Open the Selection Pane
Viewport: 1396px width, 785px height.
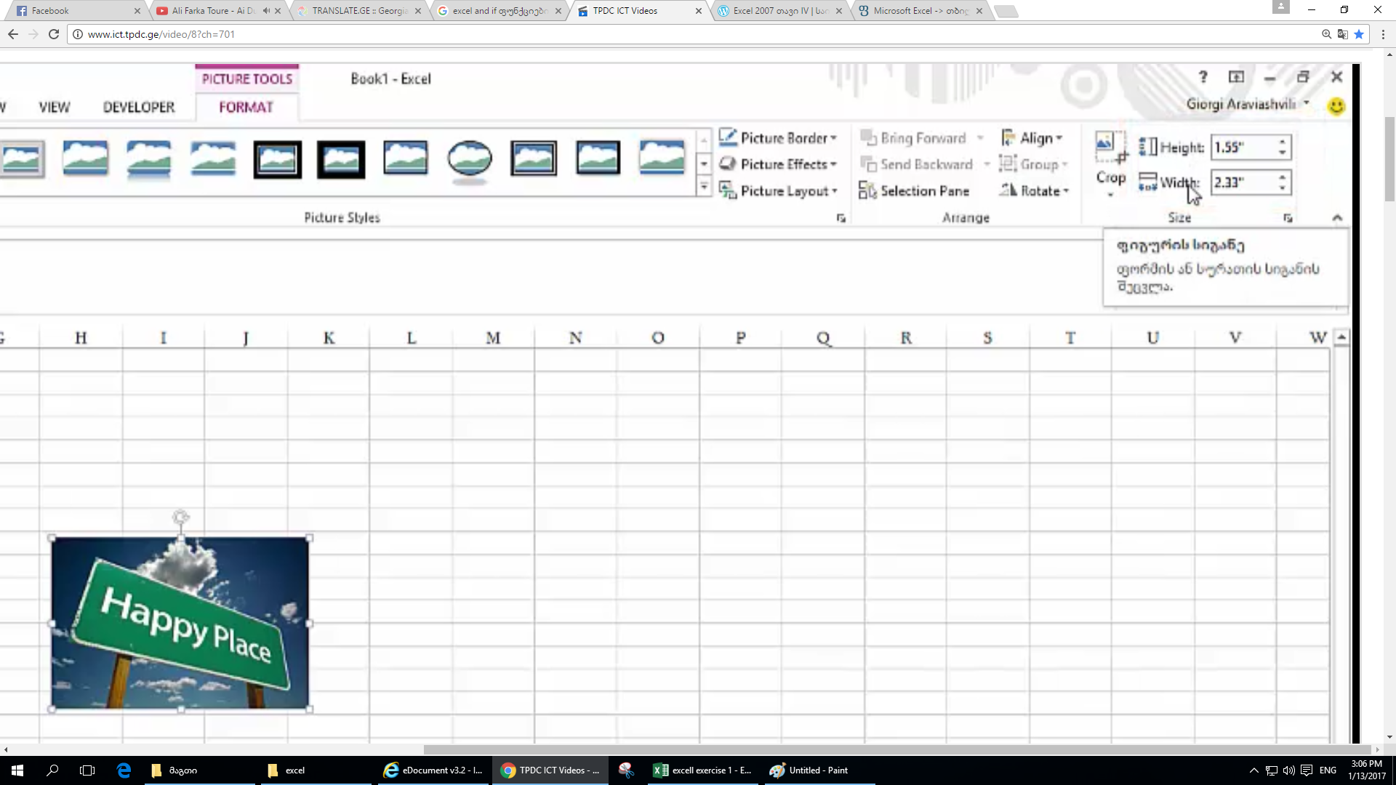point(915,191)
